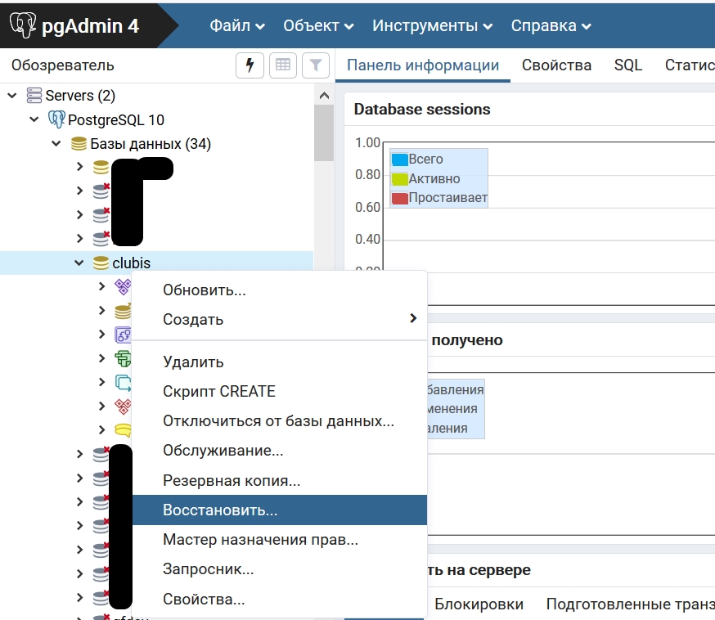This screenshot has height=620, width=715.
Task: Click the green Активно legend swatch
Action: [399, 178]
